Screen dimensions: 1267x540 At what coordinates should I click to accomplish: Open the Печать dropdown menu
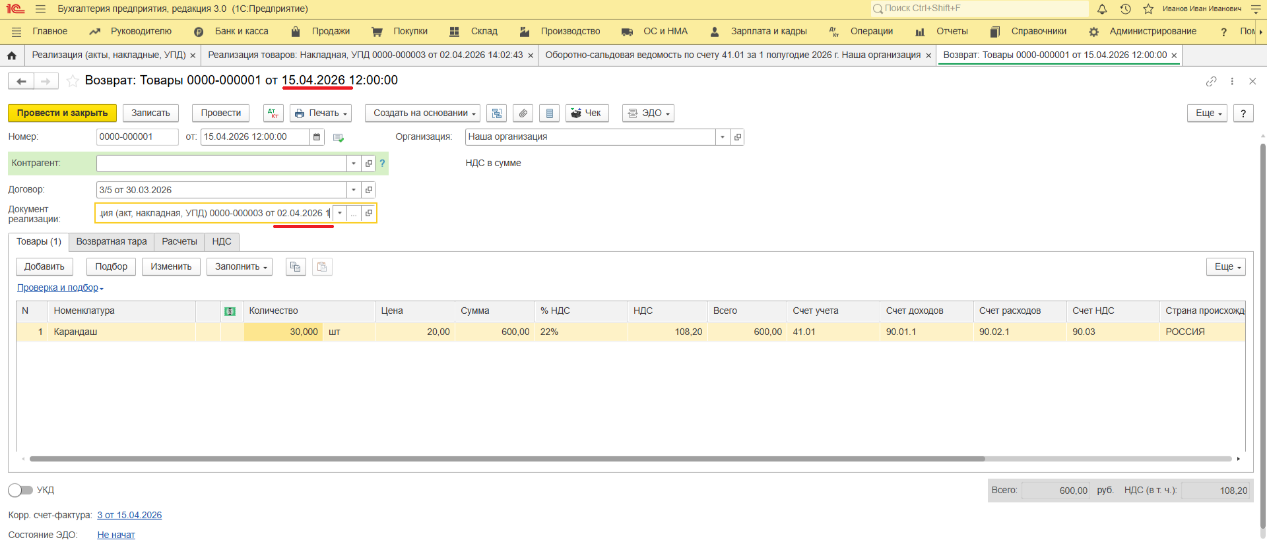[321, 113]
